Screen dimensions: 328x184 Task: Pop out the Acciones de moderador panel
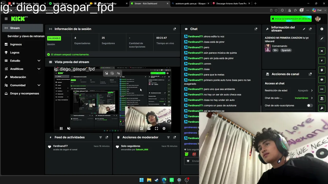175,137
